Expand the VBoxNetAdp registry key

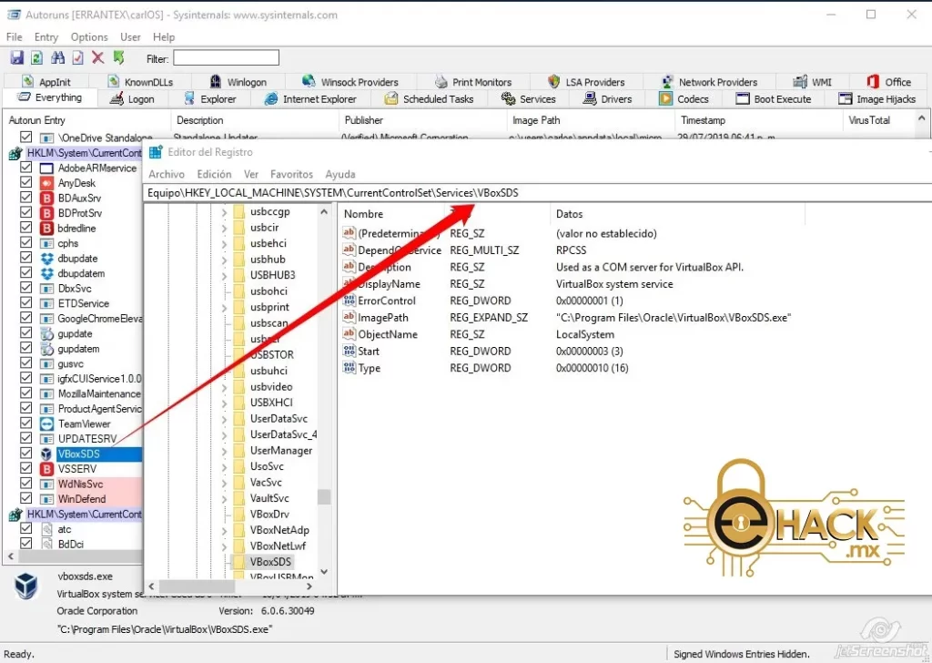click(224, 530)
